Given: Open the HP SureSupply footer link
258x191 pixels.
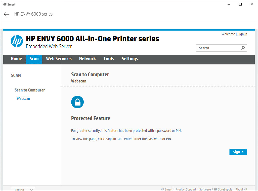Looking at the screenshot, I should 223,189.
